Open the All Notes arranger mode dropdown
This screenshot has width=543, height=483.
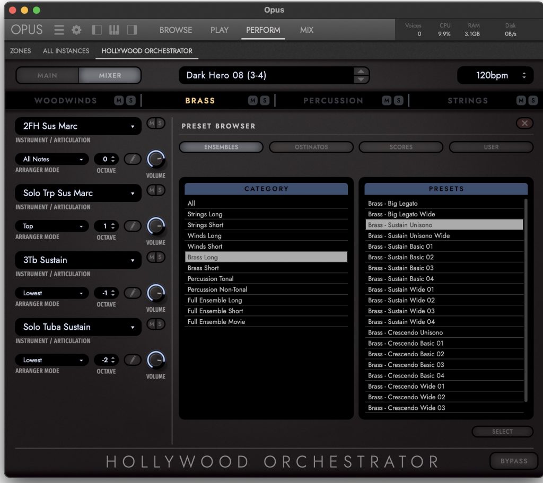(x=52, y=159)
